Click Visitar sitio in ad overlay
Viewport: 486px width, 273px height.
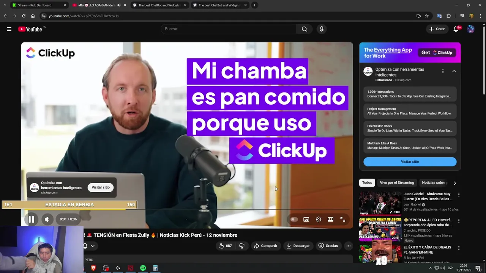point(101,187)
